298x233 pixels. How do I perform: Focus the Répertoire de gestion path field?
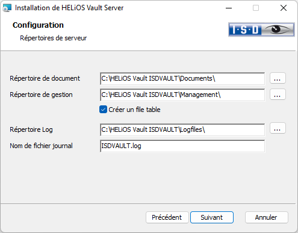pyautogui.click(x=182, y=95)
